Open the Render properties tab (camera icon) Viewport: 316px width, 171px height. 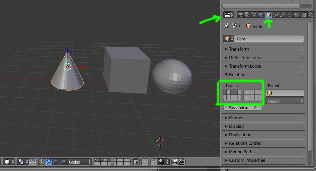point(240,15)
